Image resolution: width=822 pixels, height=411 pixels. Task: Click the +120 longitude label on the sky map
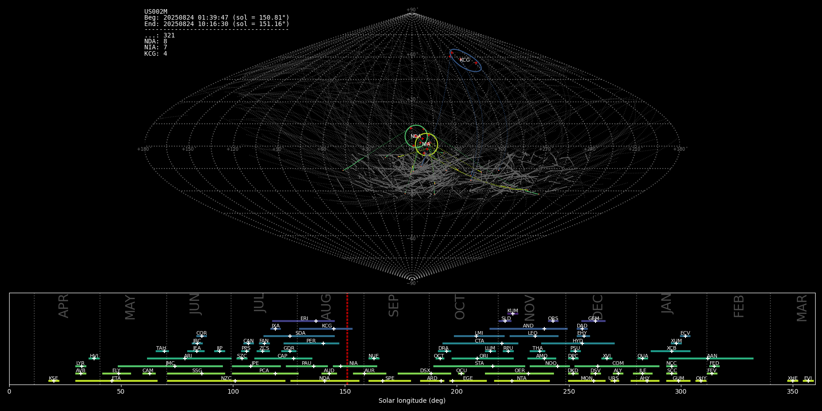(232, 149)
